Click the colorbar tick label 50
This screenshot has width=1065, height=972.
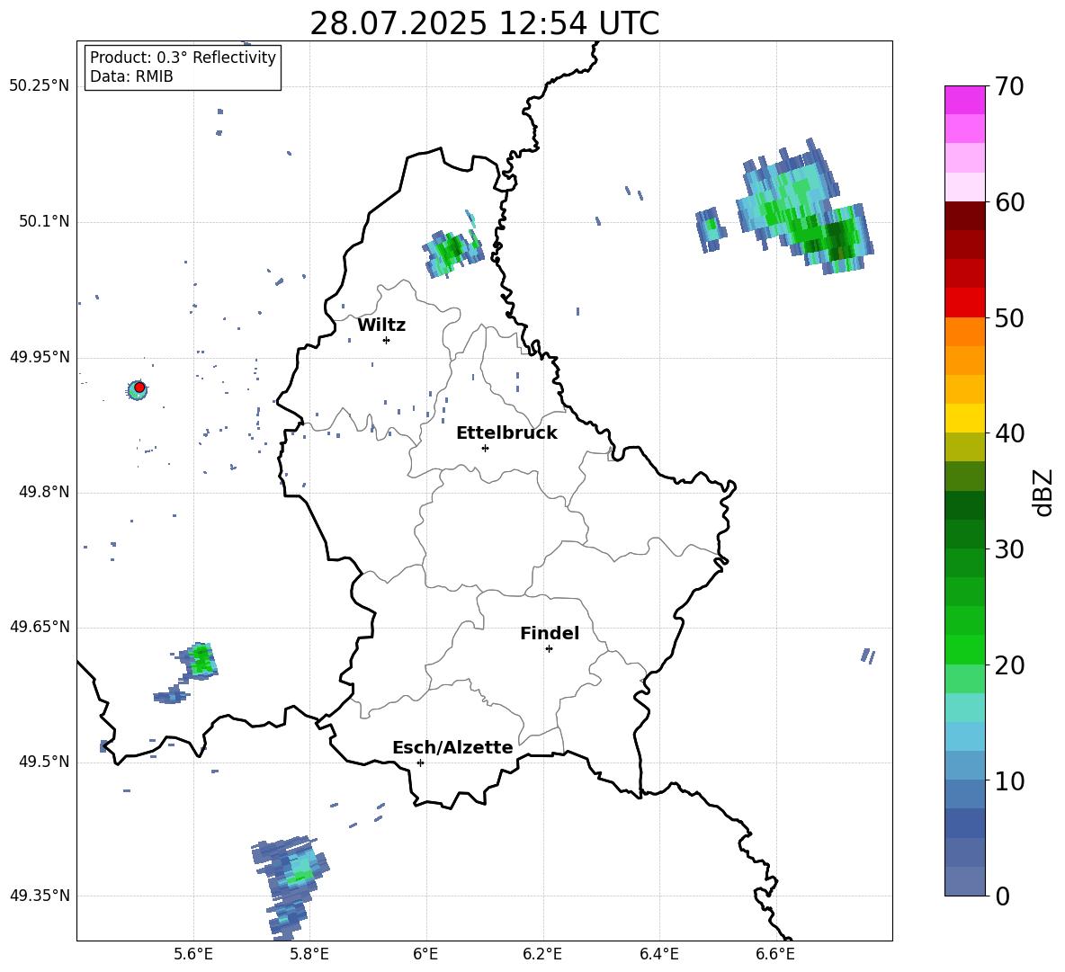tap(1009, 318)
